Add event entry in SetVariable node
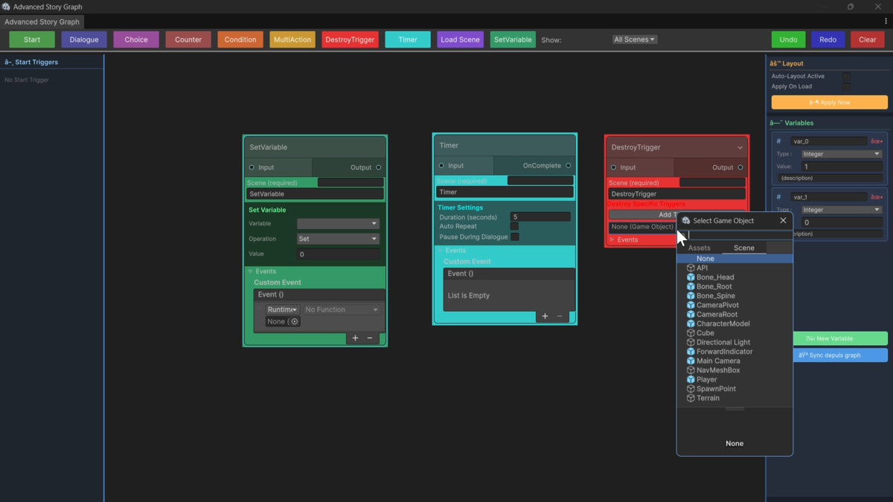This screenshot has height=502, width=893. pos(355,338)
